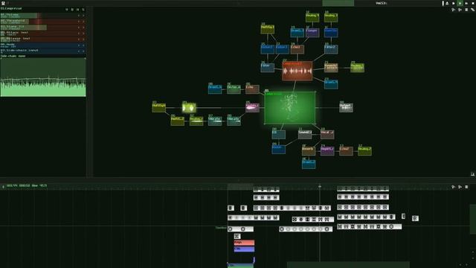Click the small icon left of timeline position readout
This screenshot has height=268, width=476.
point(3,187)
